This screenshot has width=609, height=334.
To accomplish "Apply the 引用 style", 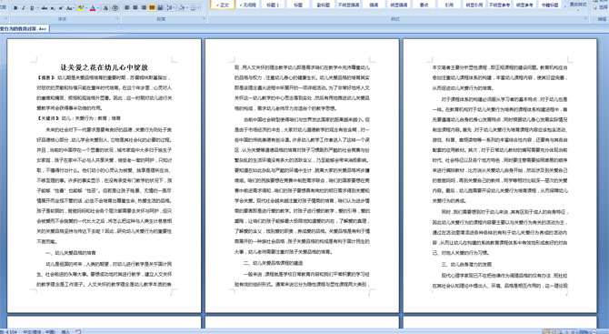I will point(449,5).
